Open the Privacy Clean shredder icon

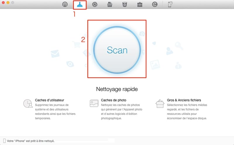tap(110, 4)
